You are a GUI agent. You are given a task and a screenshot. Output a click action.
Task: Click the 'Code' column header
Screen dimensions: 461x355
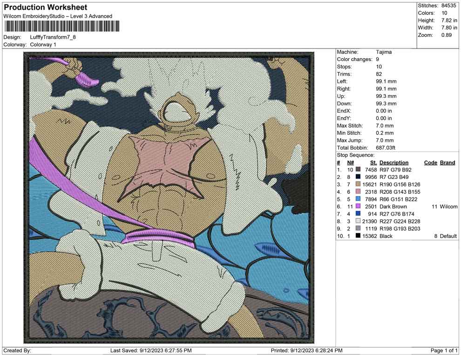430,163
